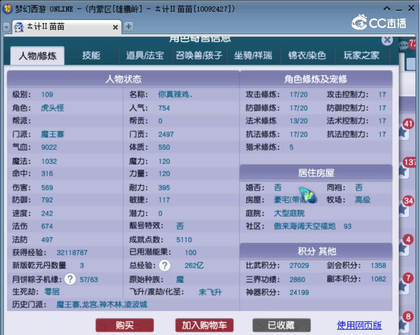This screenshot has width=420, height=335.
Task: Click the help question mark beside 总经验
Action: coord(165,265)
